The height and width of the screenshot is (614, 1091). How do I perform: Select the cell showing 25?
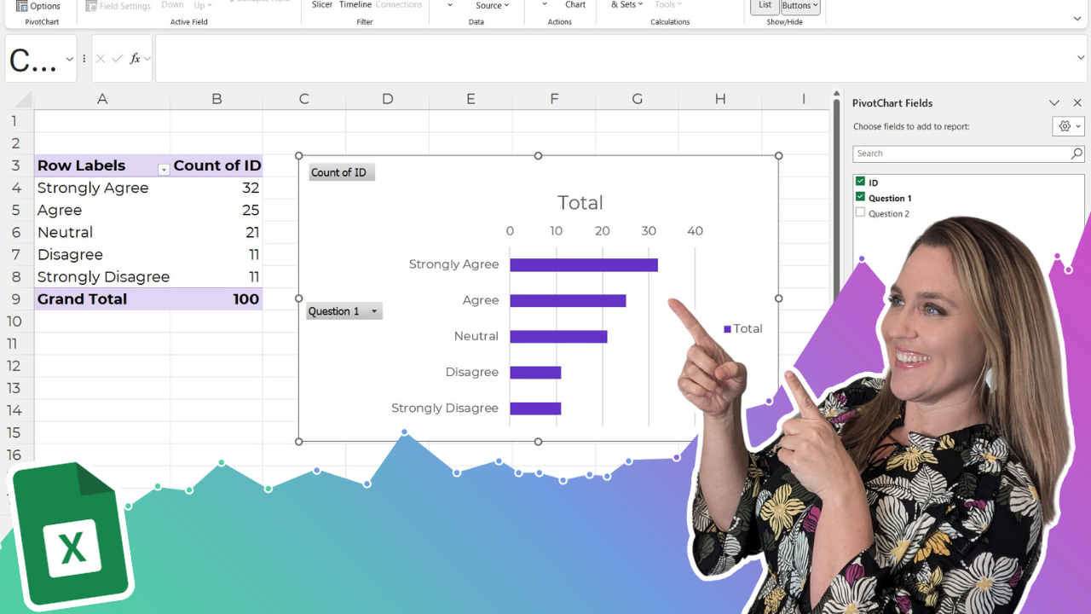point(216,210)
